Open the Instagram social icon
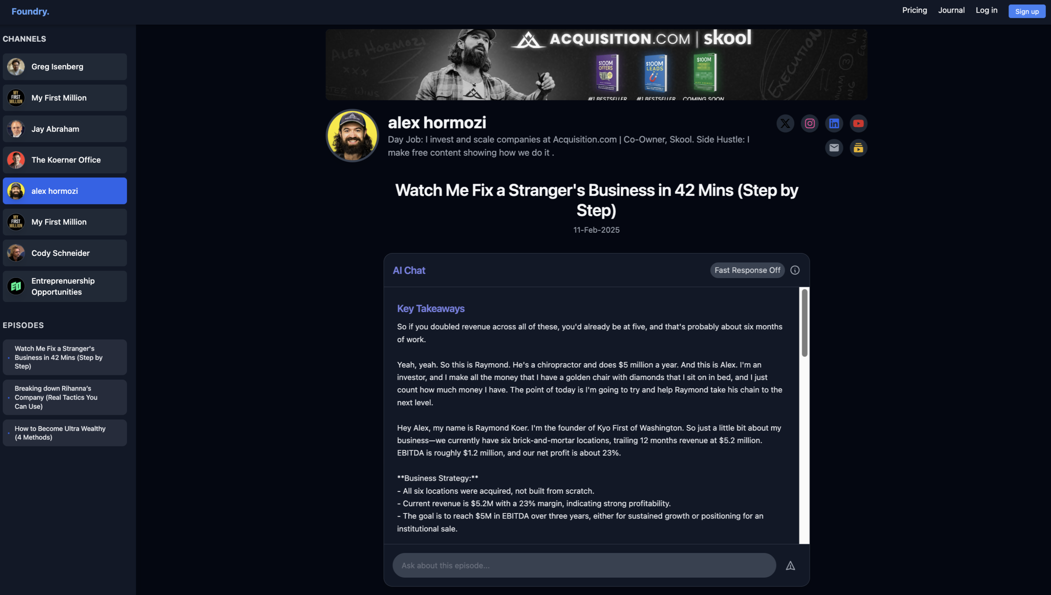This screenshot has width=1051, height=595. click(x=809, y=124)
